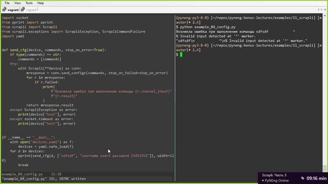Screen dimensions: 328x184
Task: Click the first vagrant tab session icon
Action: point(5,10)
